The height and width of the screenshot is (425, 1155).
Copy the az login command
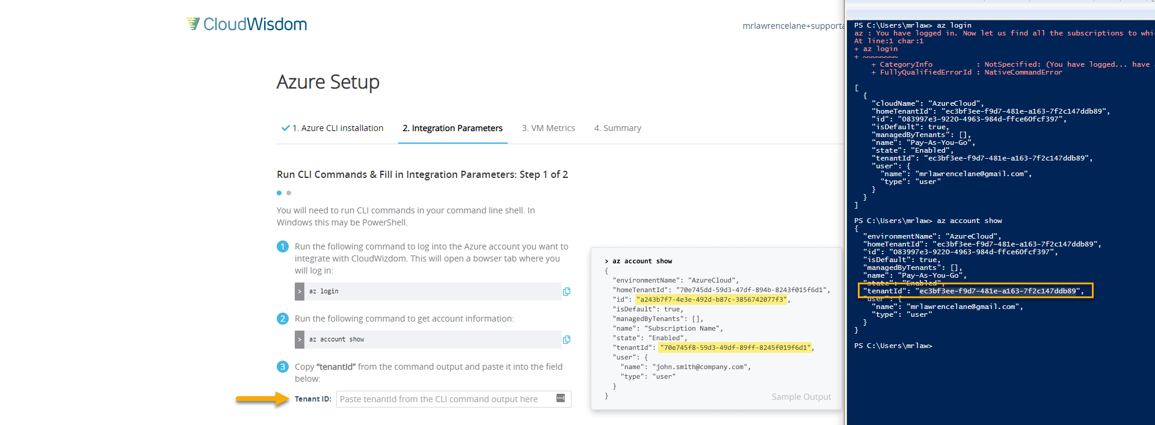[567, 292]
